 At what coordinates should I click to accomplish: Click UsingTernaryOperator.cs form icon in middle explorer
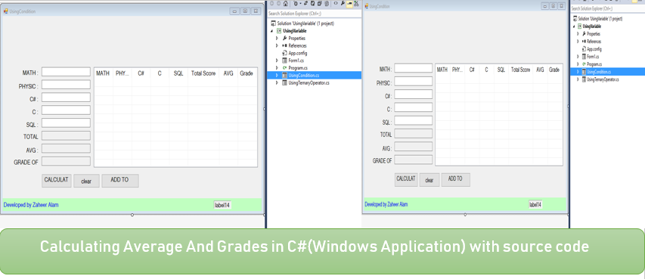284,82
